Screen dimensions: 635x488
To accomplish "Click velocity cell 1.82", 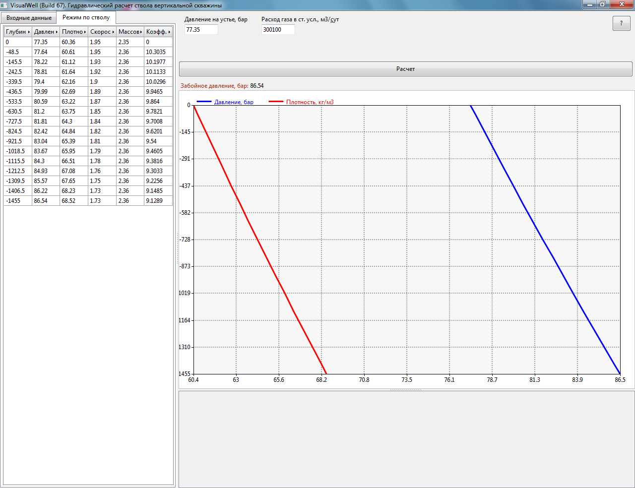I will [x=102, y=131].
